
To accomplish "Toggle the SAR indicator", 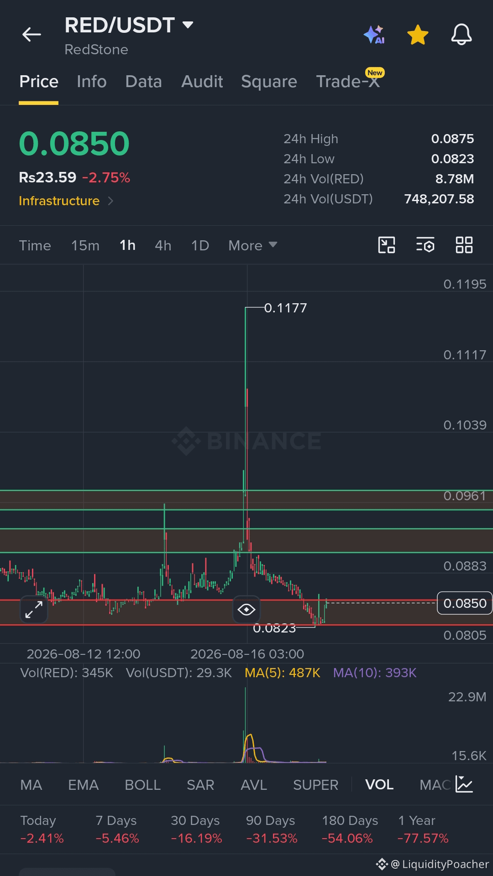I will click(200, 785).
